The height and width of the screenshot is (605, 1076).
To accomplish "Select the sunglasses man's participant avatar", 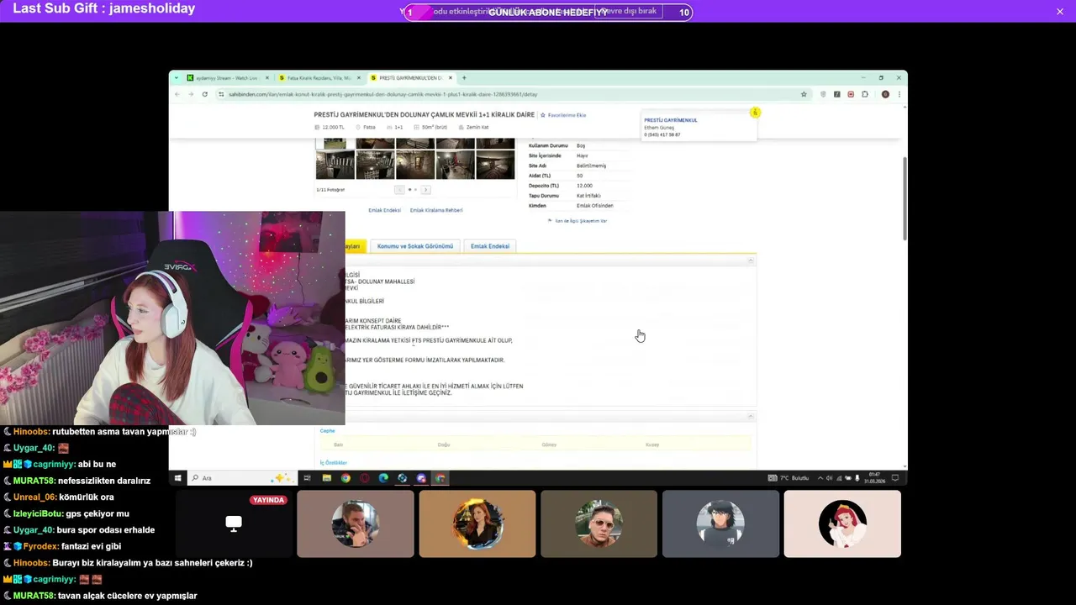I will tap(599, 523).
